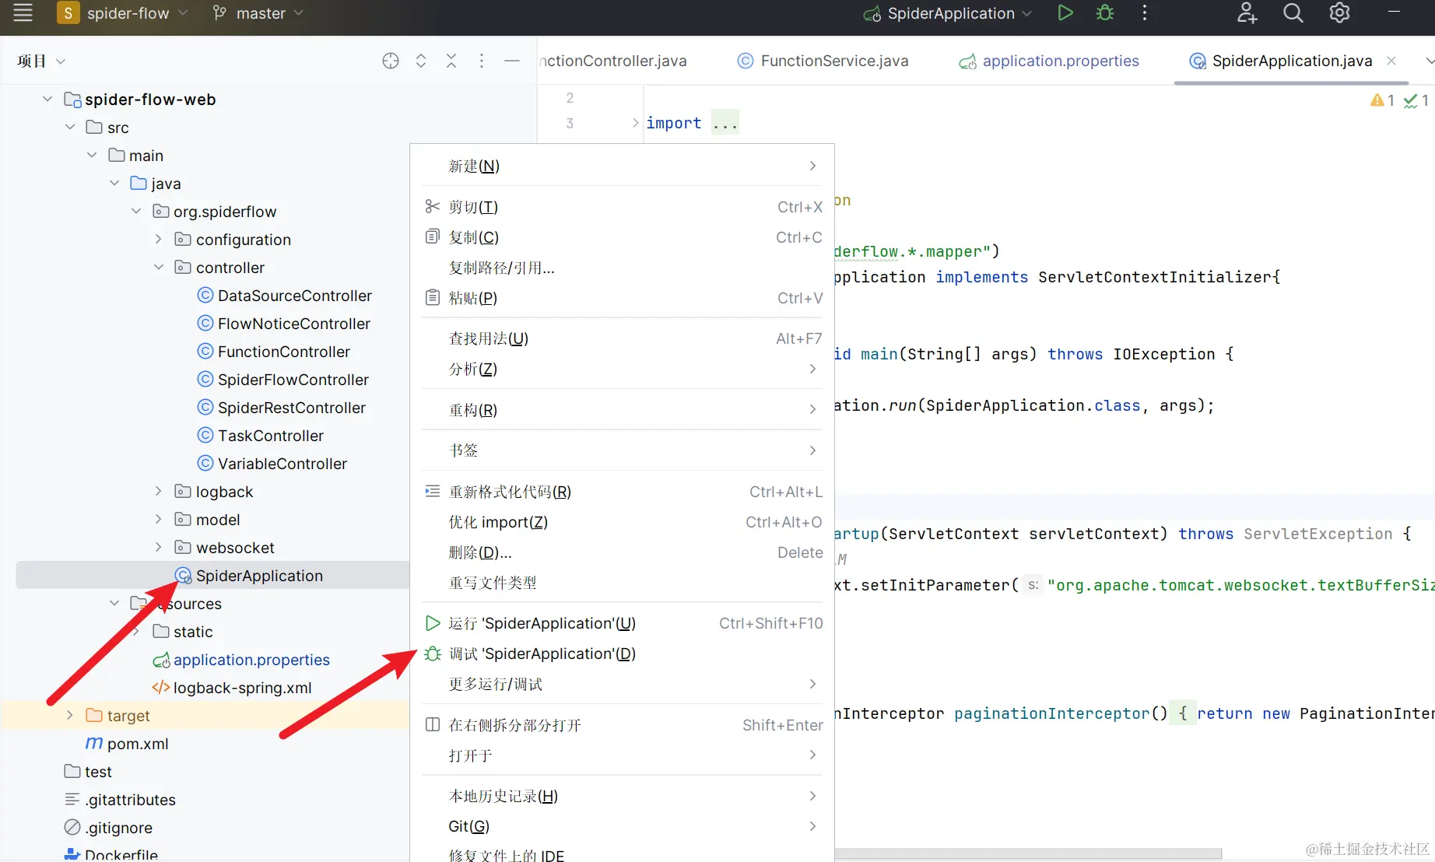
Task: Open the Git(G) submenu
Action: (622, 826)
